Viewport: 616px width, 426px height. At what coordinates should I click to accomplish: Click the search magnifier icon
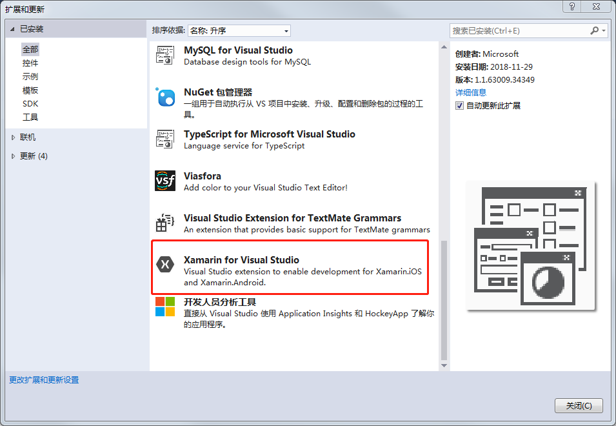[x=594, y=30]
